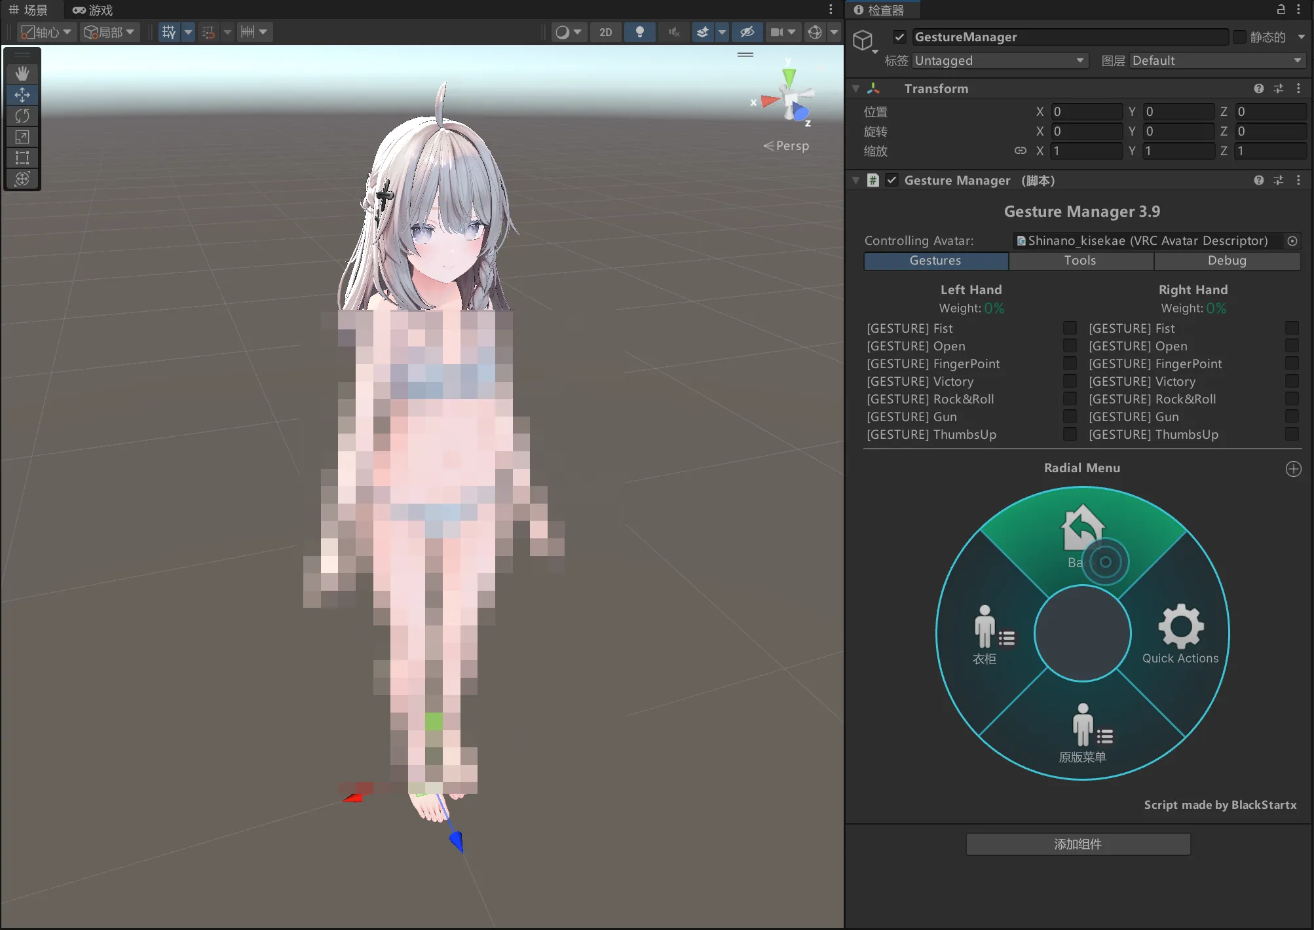
Task: Open Transform component preset icon
Action: coord(1279,88)
